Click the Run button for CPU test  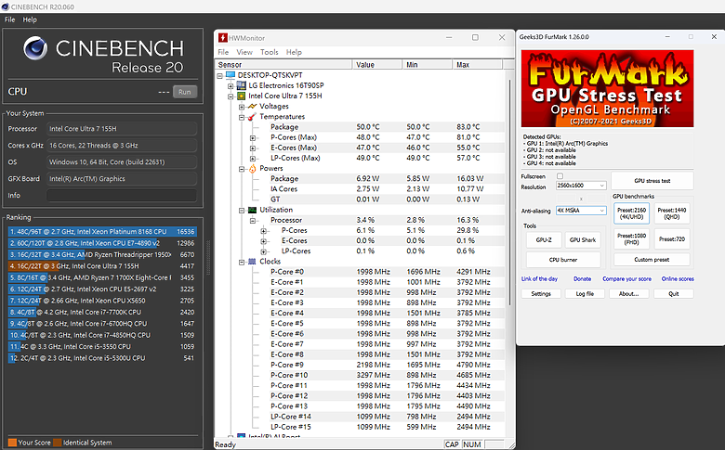[x=184, y=92]
